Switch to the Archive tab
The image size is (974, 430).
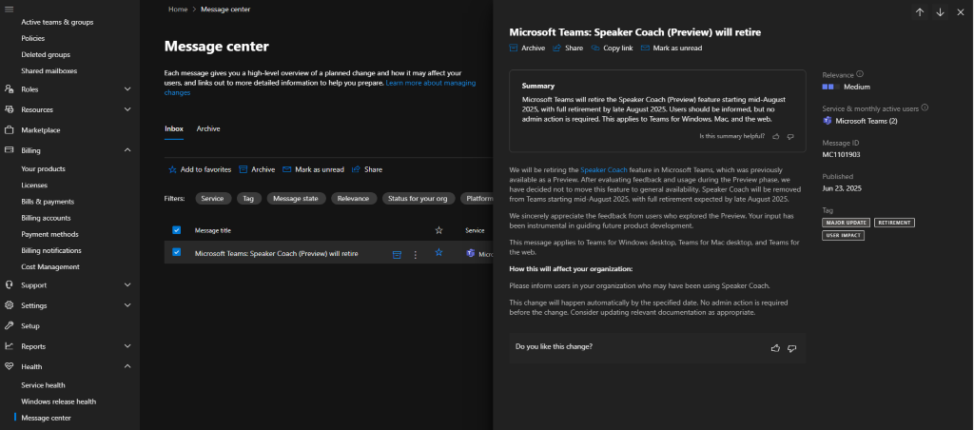pyautogui.click(x=208, y=128)
